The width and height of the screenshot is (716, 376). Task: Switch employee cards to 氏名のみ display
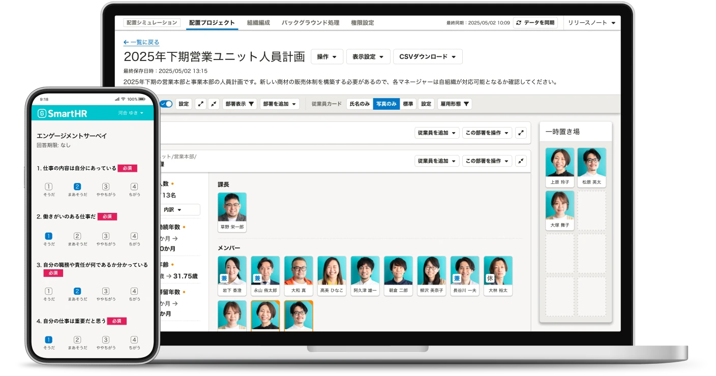pos(360,104)
